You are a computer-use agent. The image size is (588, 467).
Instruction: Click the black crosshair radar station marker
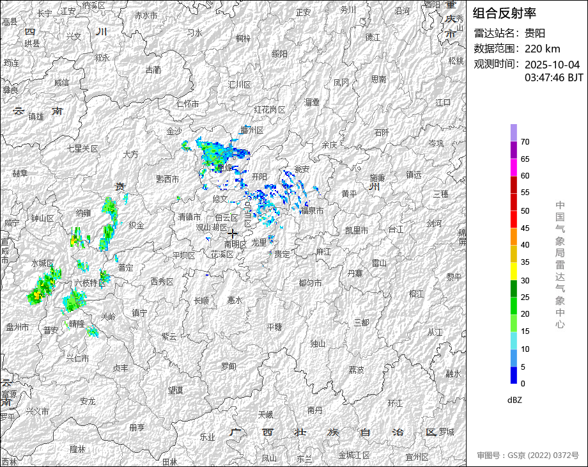point(233,233)
